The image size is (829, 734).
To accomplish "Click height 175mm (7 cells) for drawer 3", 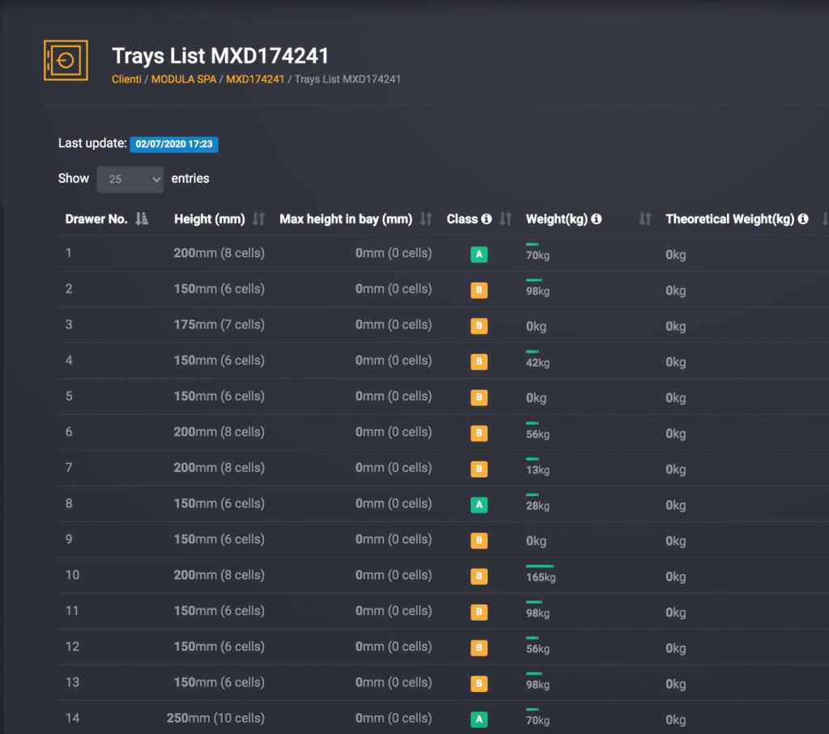I will click(x=219, y=325).
